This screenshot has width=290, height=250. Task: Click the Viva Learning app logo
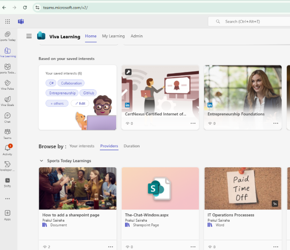pyautogui.click(x=41, y=36)
